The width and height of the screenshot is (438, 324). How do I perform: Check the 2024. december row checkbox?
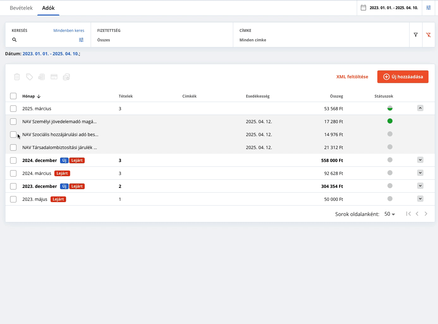13,160
